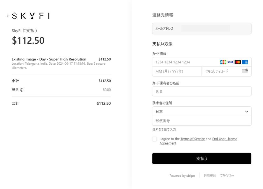Click the 利用規約 footer link
The image size is (263, 189).
[x=210, y=176]
